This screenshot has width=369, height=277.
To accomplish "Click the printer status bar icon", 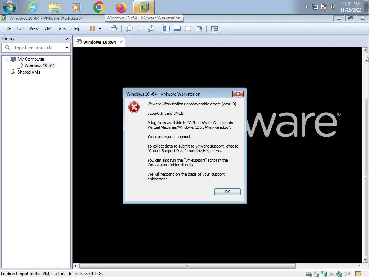I will (x=332, y=274).
